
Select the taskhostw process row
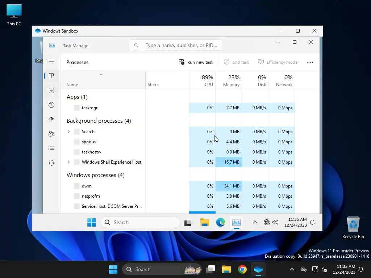click(x=178, y=152)
